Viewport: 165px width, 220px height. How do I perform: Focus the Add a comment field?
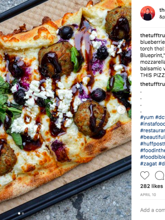(153, 210)
